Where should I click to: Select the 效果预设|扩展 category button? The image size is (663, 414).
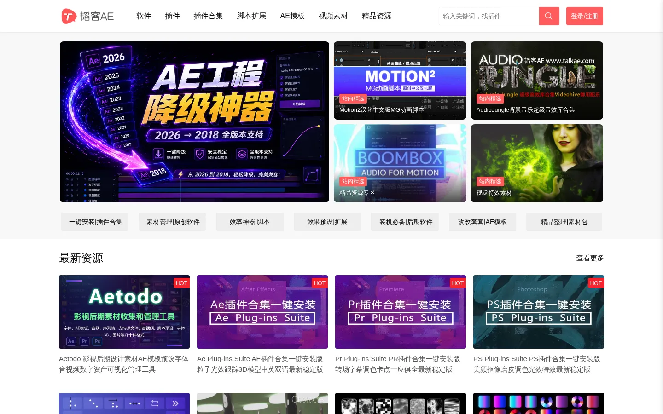327,222
